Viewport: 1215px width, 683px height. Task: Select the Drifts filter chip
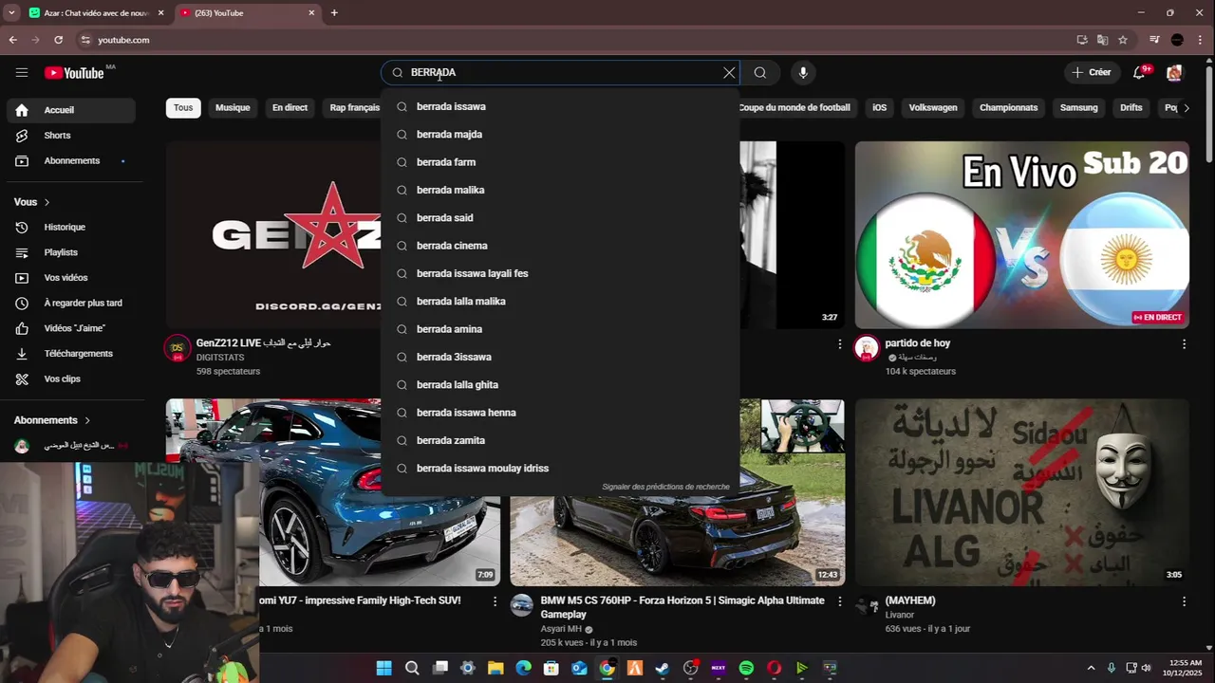1131,108
